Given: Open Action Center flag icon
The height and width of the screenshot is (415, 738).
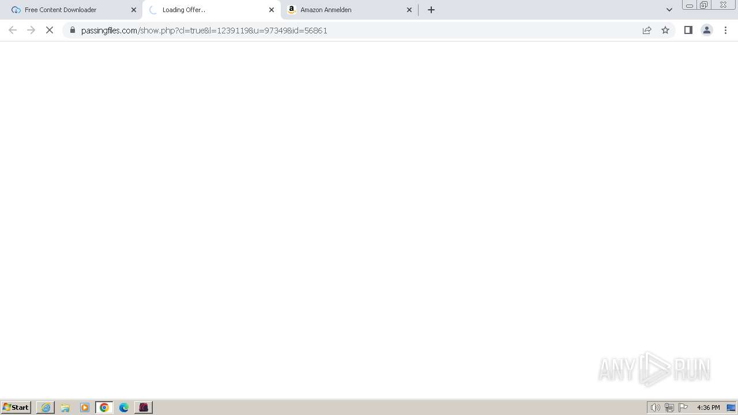Looking at the screenshot, I should point(683,408).
